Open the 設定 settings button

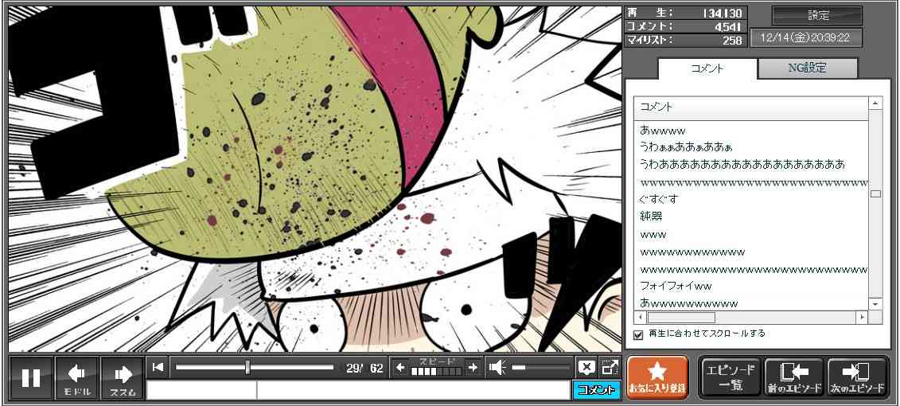pyautogui.click(x=817, y=16)
